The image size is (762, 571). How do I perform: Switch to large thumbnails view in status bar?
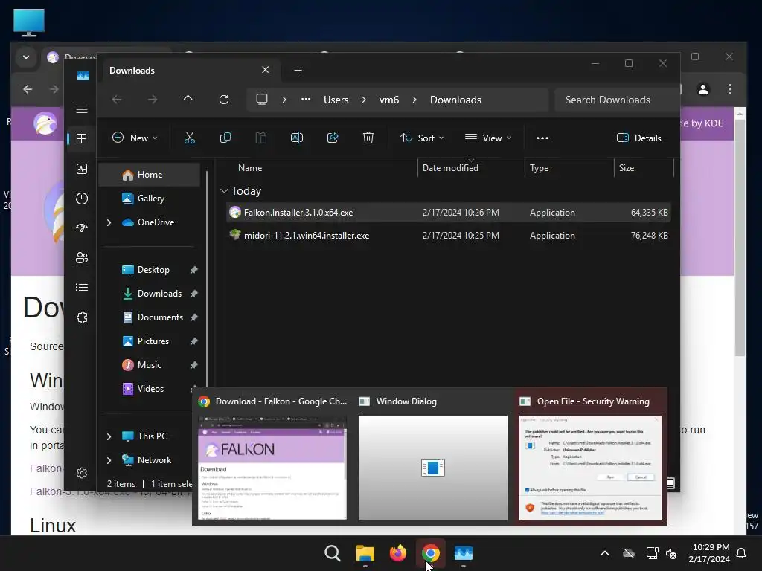point(670,483)
